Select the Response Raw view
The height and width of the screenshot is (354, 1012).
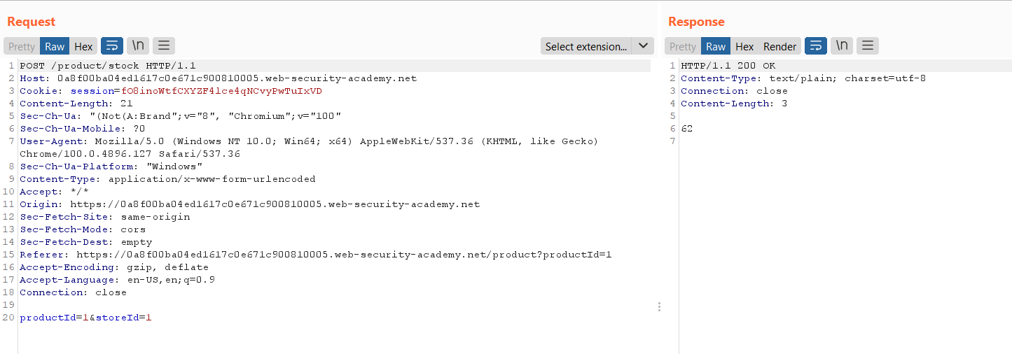[x=716, y=46]
